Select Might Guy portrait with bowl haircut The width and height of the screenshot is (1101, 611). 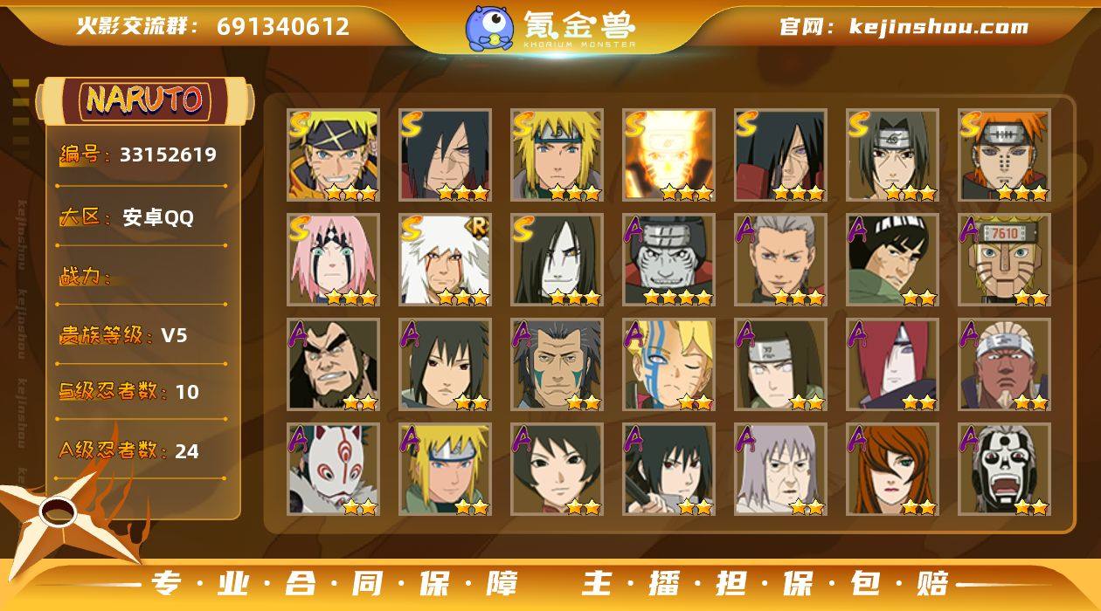(892, 260)
